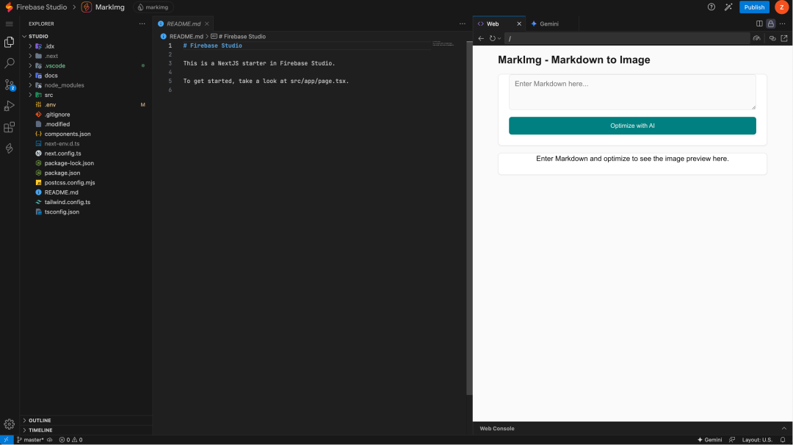Open the Run and Debug icon
The width and height of the screenshot is (793, 445).
(x=10, y=106)
